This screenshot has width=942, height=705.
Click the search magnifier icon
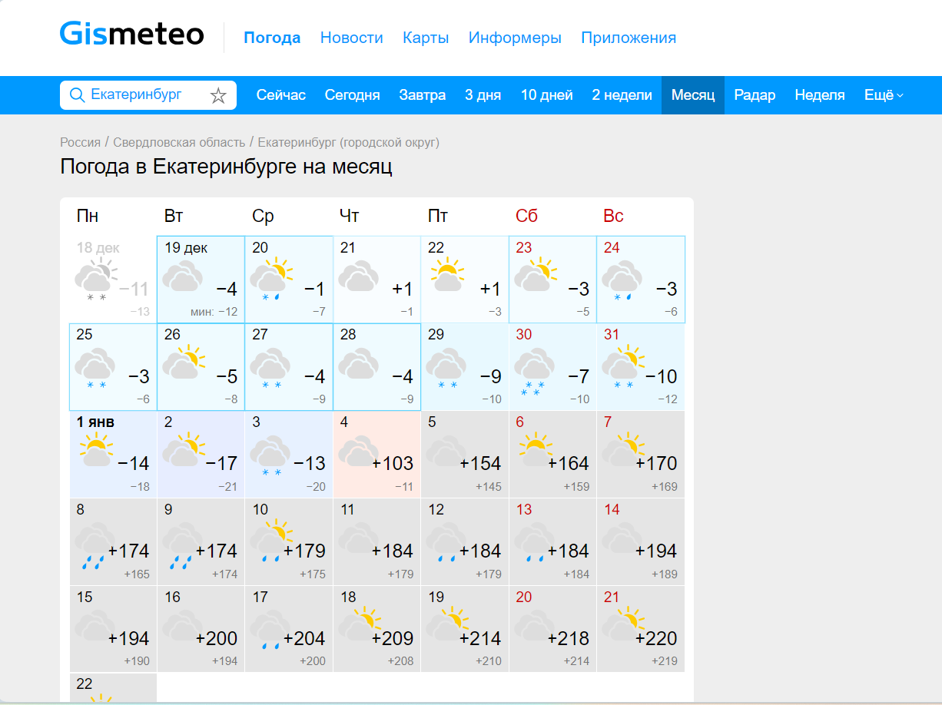point(77,94)
